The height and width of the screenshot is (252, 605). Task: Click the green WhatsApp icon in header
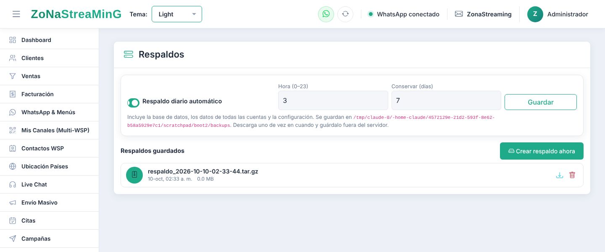tap(326, 14)
